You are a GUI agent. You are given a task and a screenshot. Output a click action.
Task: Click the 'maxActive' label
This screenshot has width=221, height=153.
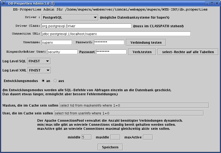(x=133, y=137)
